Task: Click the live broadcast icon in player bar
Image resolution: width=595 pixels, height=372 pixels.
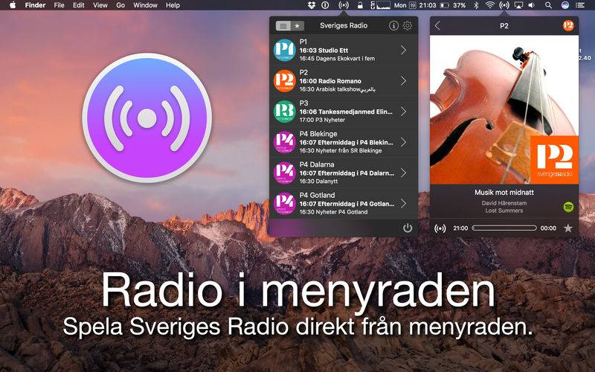Action: point(440,228)
